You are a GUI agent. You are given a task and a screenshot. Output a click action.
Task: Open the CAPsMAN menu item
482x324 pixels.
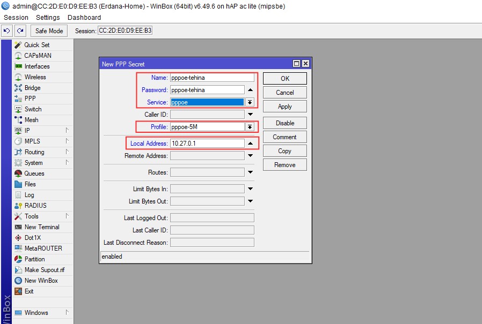click(38, 56)
